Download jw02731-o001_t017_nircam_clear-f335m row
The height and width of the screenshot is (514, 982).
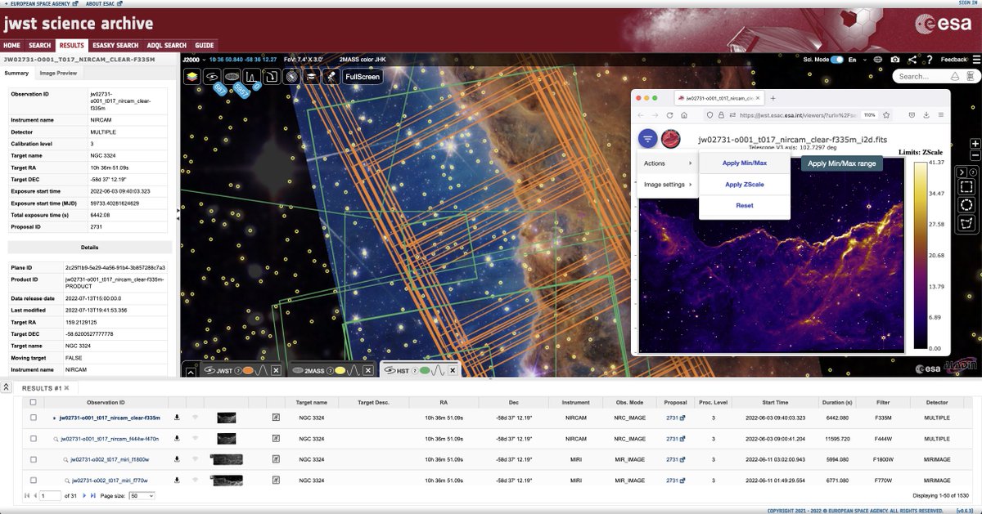click(177, 417)
